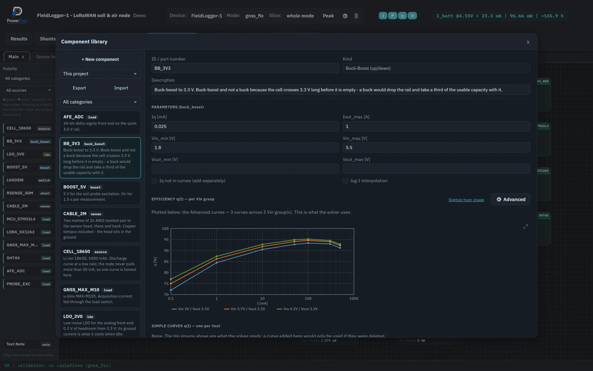The height and width of the screenshot is (371, 593).
Task: Select the GNSS_MAX_M10 library card
Action: (x=100, y=295)
